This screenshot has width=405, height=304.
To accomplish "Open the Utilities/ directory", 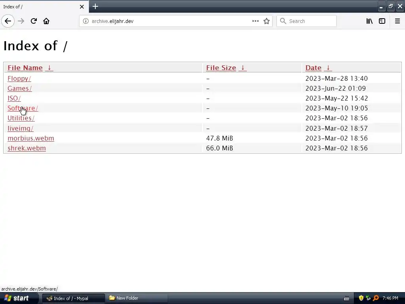I will 21,118.
